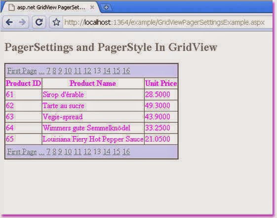
Task: Reload the page with the refresh icon
Action: [39, 22]
